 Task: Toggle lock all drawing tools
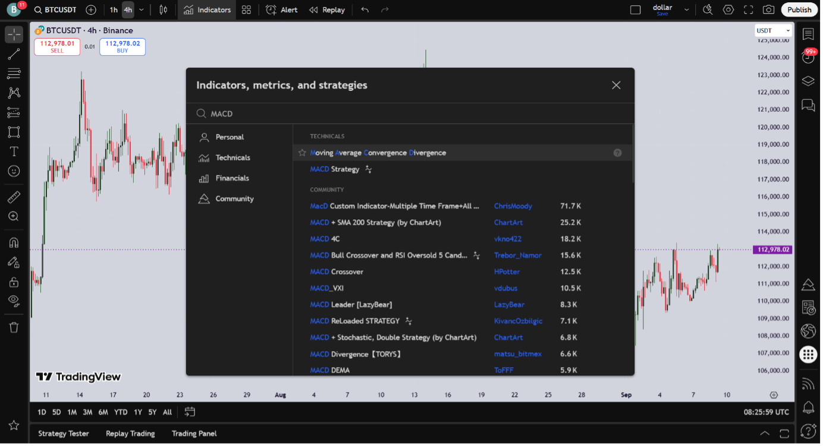14,281
